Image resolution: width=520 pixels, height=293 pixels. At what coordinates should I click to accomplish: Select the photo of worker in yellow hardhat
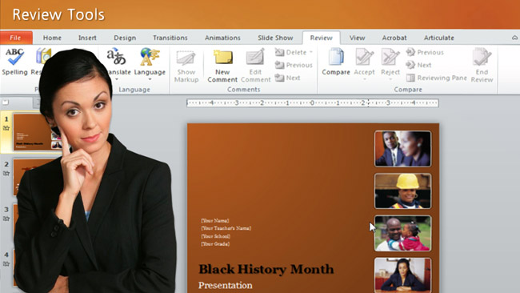(x=402, y=191)
